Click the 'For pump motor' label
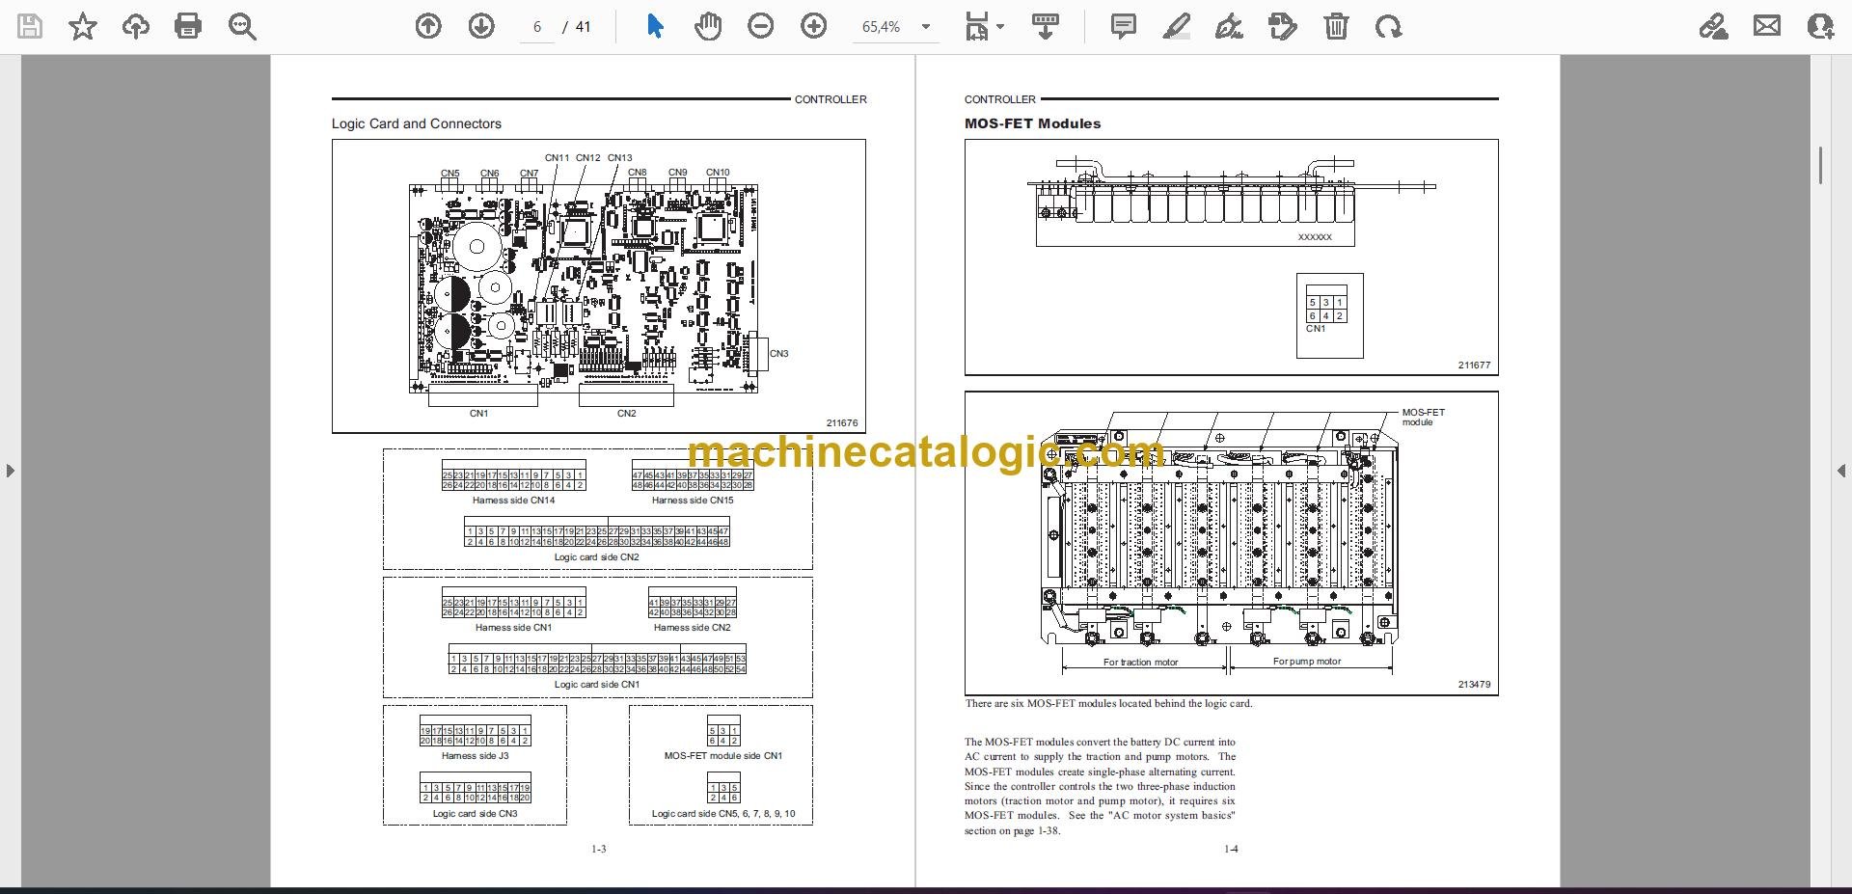This screenshot has width=1852, height=894. [1307, 662]
